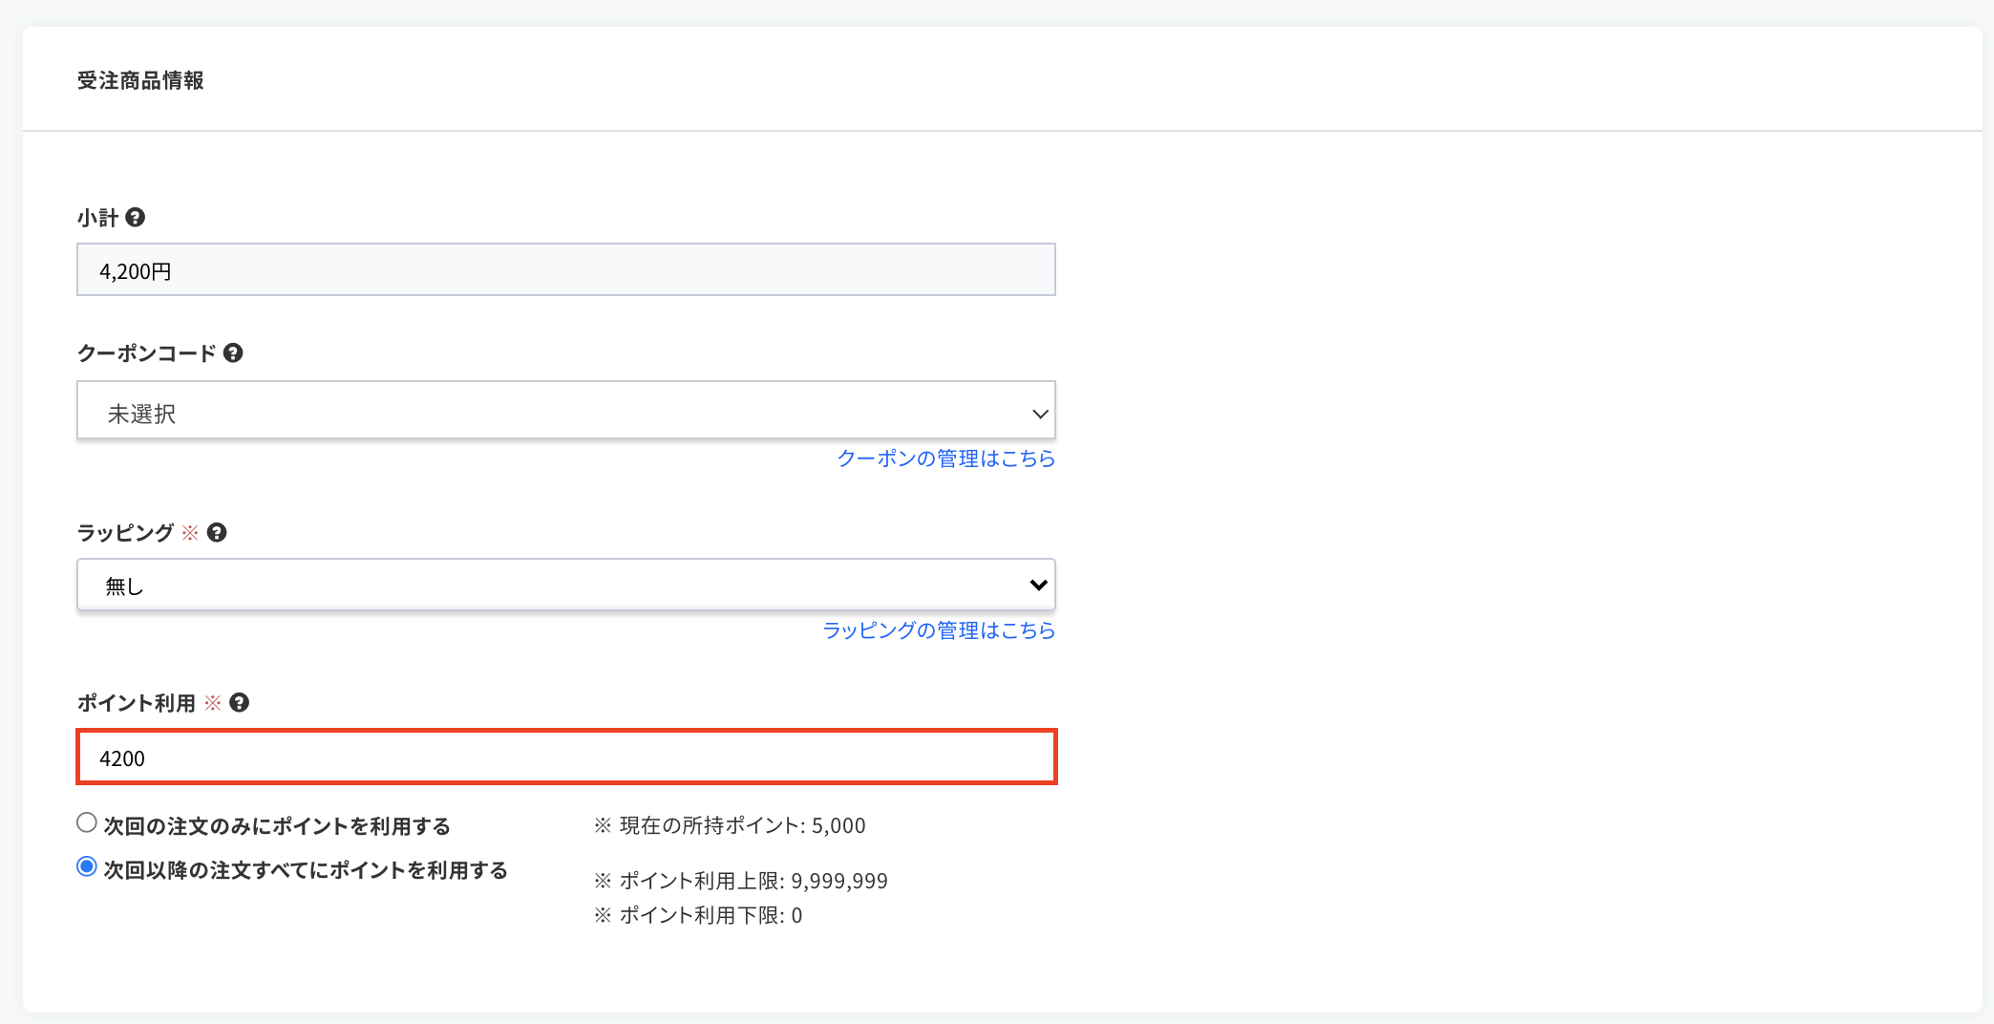Click the 小計 field label

pos(97,218)
